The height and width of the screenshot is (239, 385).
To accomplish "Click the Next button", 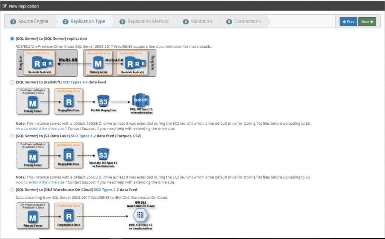I will (x=367, y=21).
